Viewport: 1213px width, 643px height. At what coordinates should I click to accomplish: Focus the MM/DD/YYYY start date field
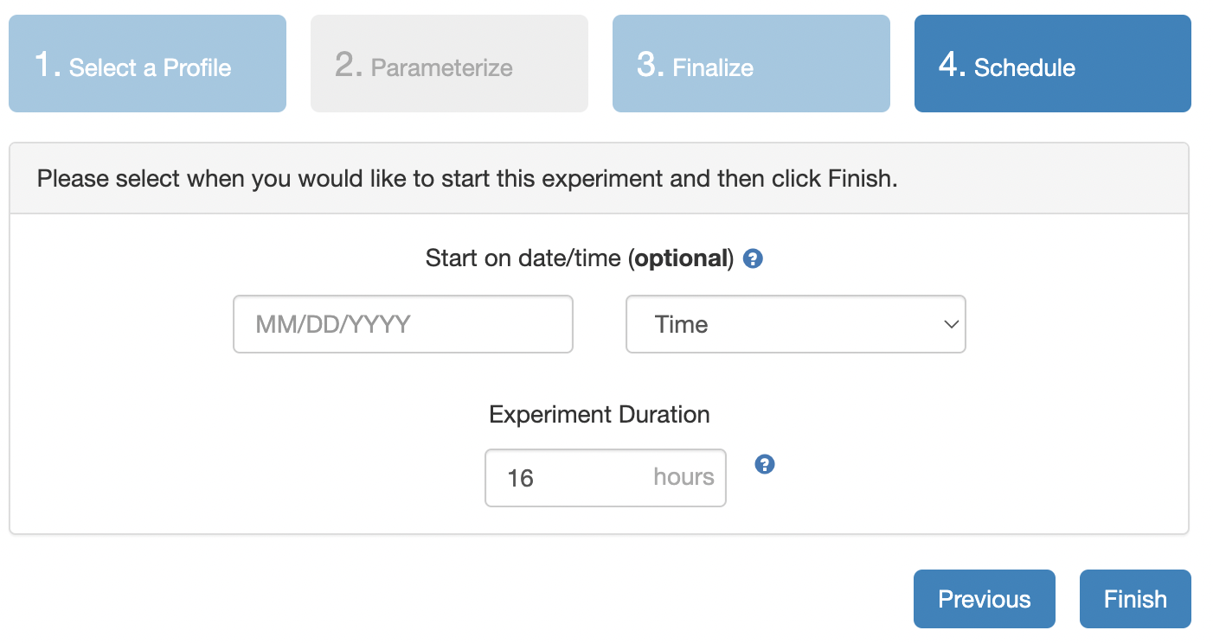click(x=403, y=324)
